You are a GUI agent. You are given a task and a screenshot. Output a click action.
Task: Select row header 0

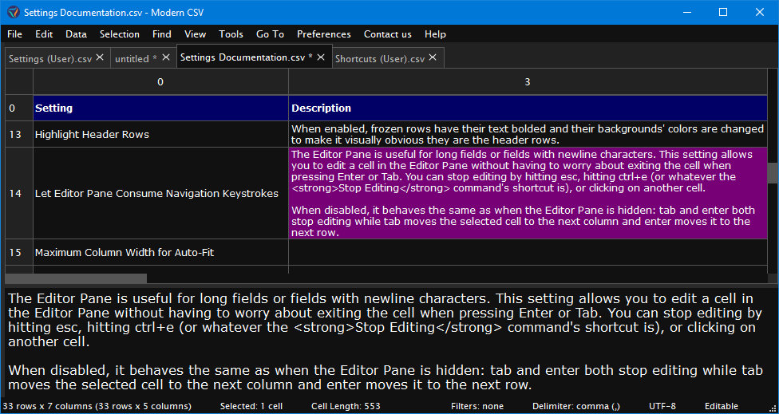(x=19, y=108)
